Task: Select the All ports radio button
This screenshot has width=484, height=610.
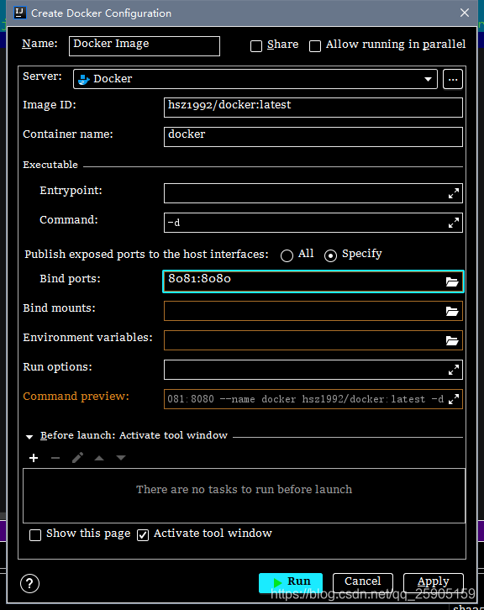Action: (287, 255)
